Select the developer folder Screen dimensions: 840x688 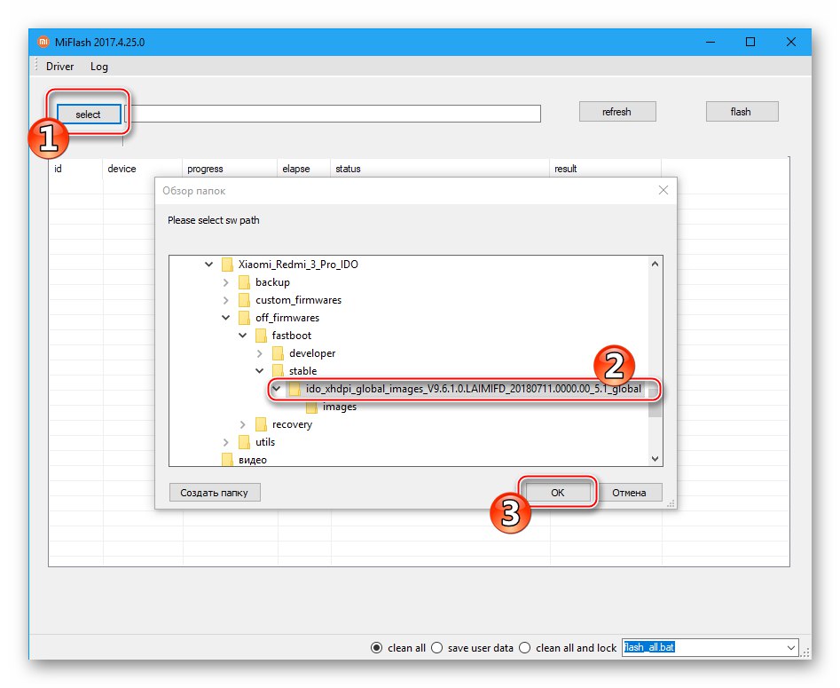click(312, 353)
